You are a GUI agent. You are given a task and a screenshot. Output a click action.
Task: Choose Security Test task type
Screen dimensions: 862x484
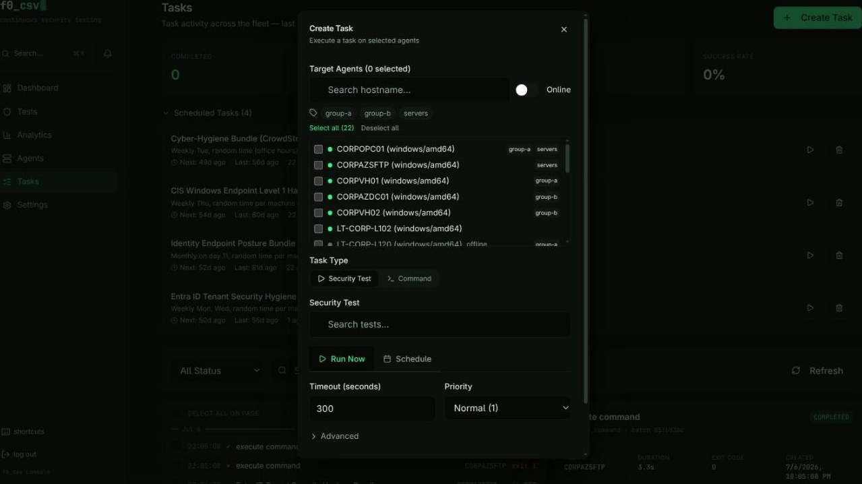344,278
